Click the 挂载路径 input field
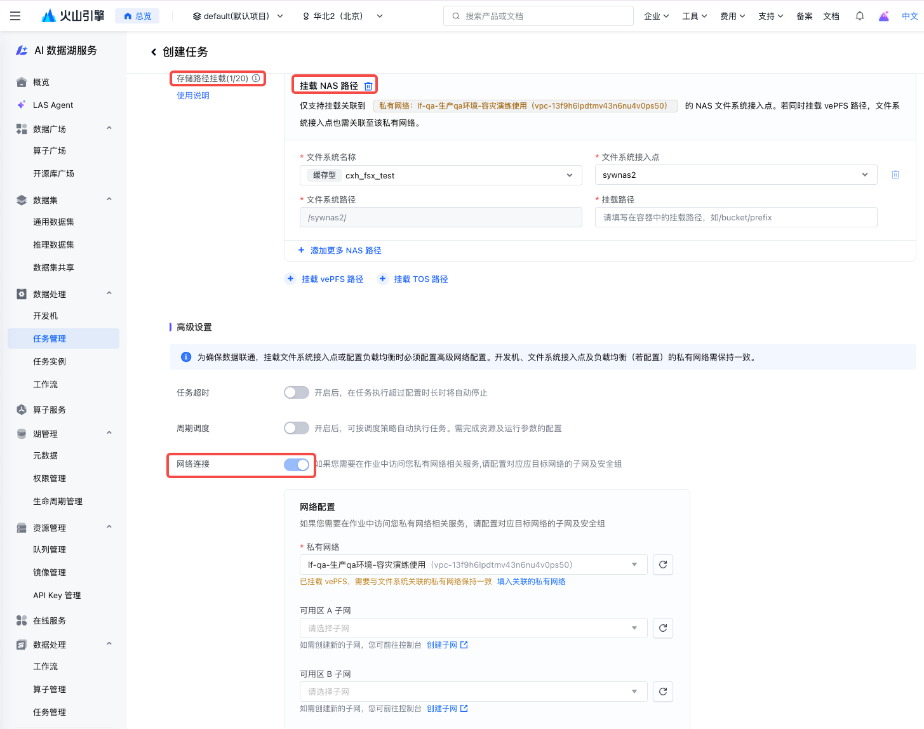 click(735, 217)
